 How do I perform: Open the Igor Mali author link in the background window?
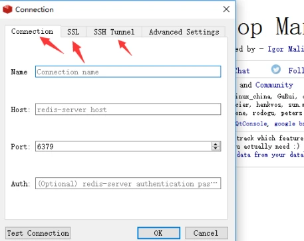[286, 49]
